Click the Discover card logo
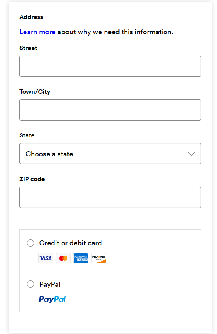This screenshot has width=217, height=334. coord(99,258)
